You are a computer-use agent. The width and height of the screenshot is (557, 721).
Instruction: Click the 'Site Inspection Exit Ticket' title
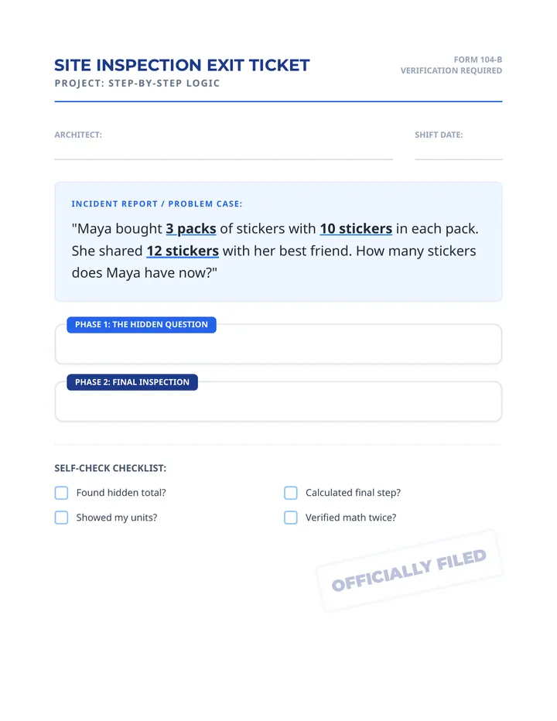tap(182, 65)
